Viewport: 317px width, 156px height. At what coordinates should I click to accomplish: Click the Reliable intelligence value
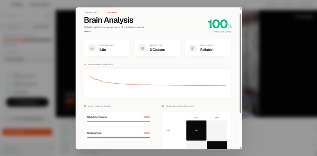point(206,50)
